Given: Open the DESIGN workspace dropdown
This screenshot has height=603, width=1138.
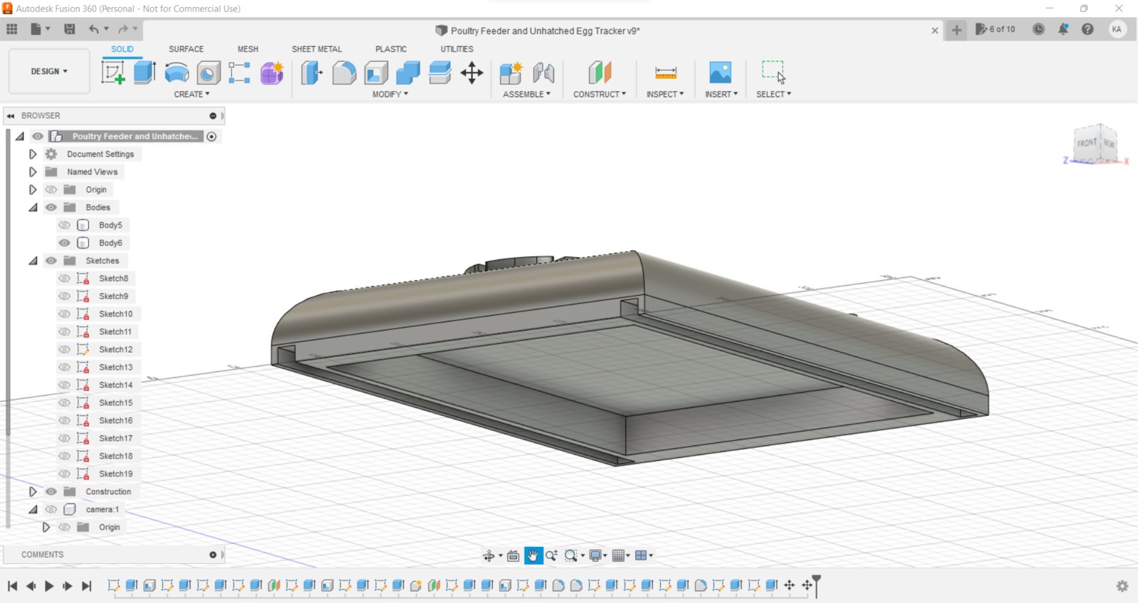Looking at the screenshot, I should (49, 72).
